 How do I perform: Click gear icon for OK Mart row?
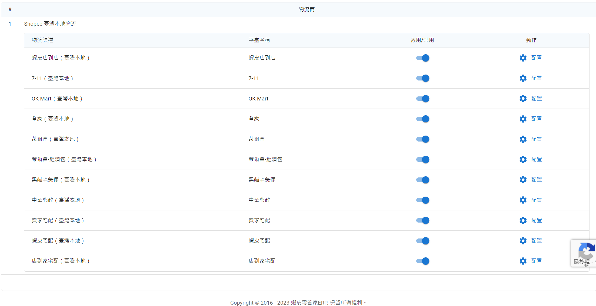[x=523, y=98]
